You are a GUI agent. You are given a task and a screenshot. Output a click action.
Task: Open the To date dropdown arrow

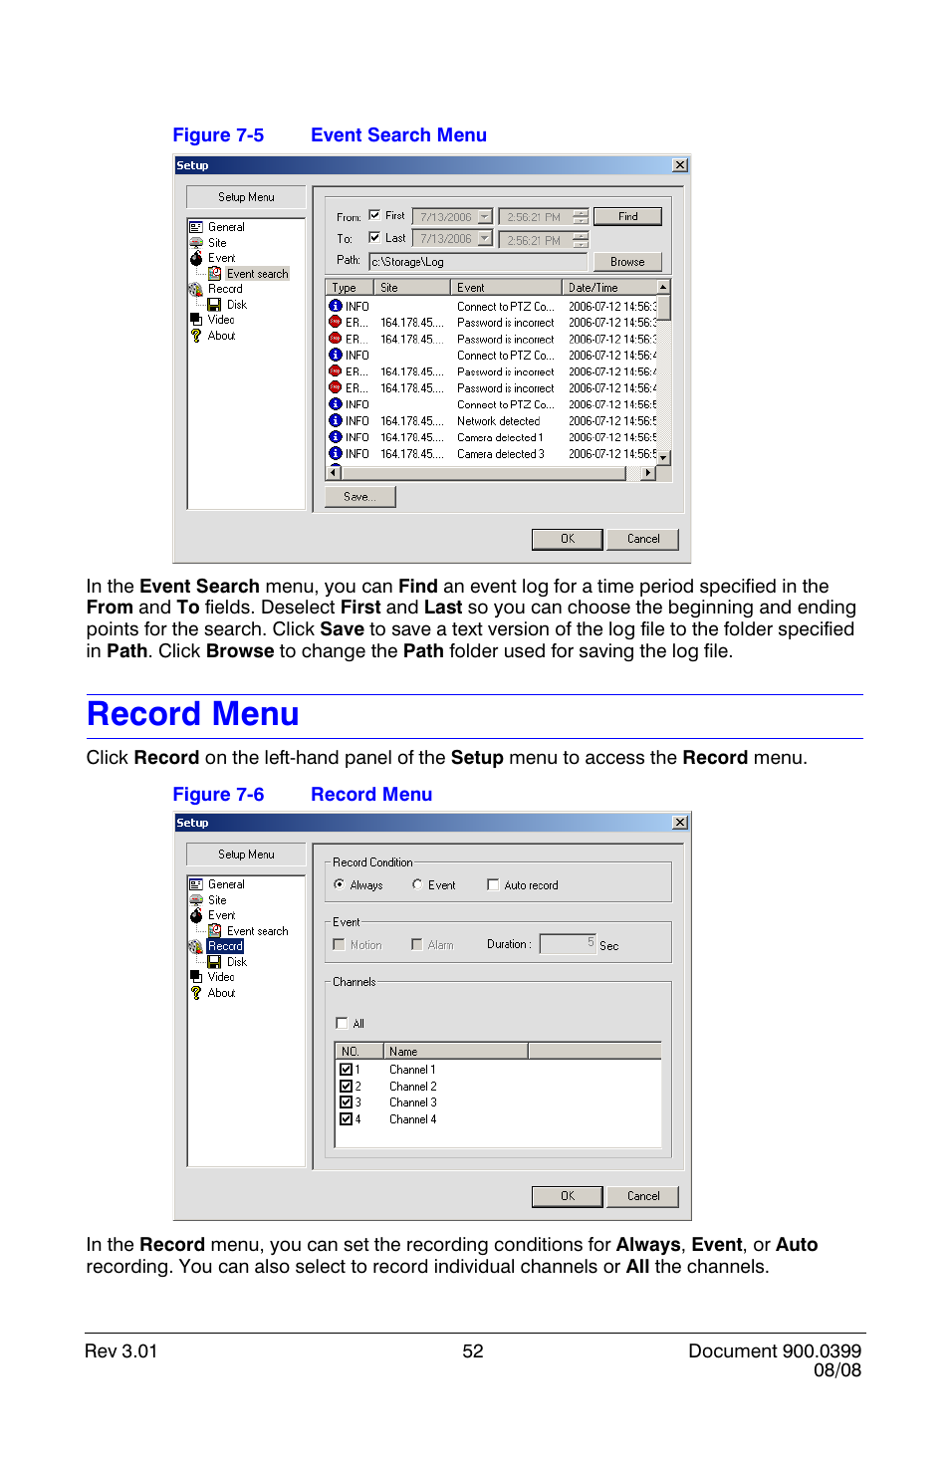coord(485,239)
